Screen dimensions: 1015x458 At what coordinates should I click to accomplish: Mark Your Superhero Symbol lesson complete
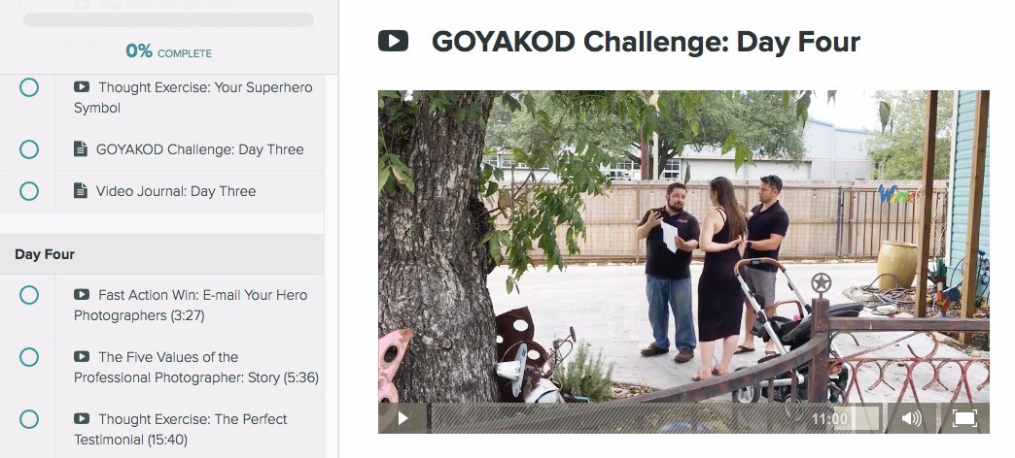(x=28, y=87)
